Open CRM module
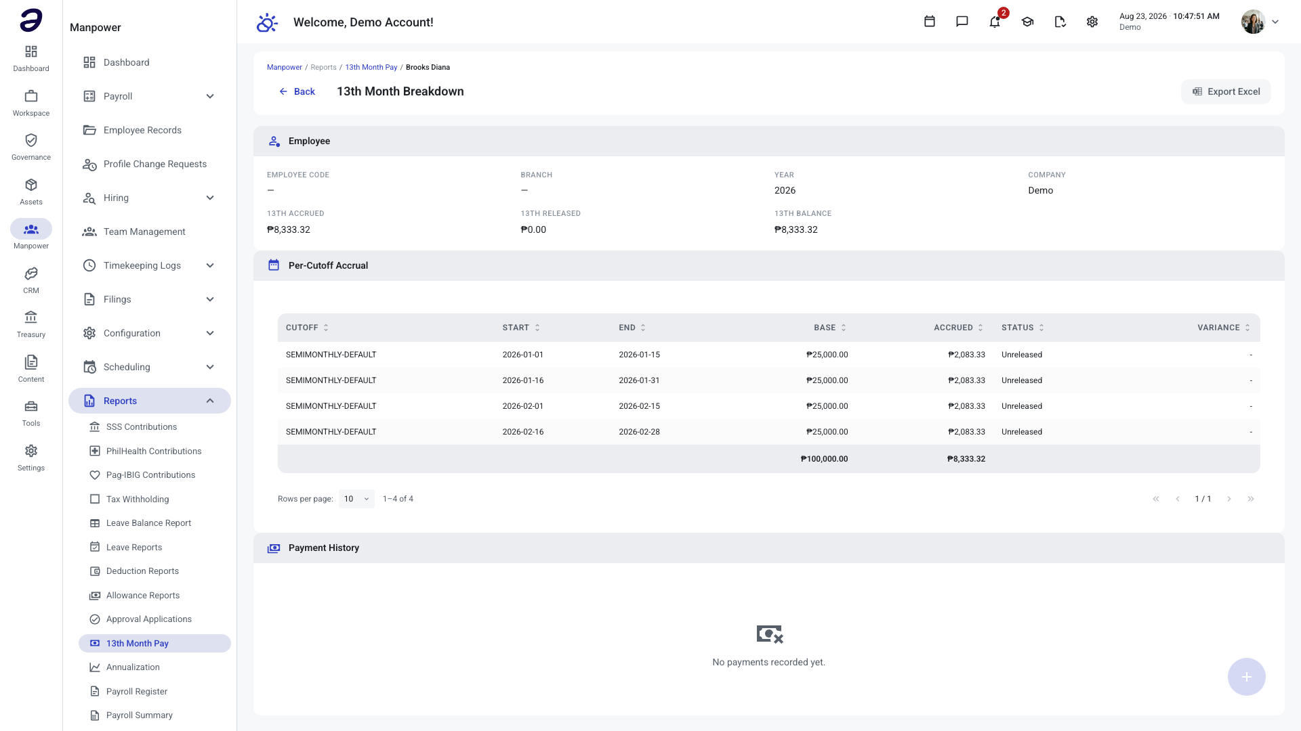Viewport: 1301px width, 731px height. [x=31, y=280]
